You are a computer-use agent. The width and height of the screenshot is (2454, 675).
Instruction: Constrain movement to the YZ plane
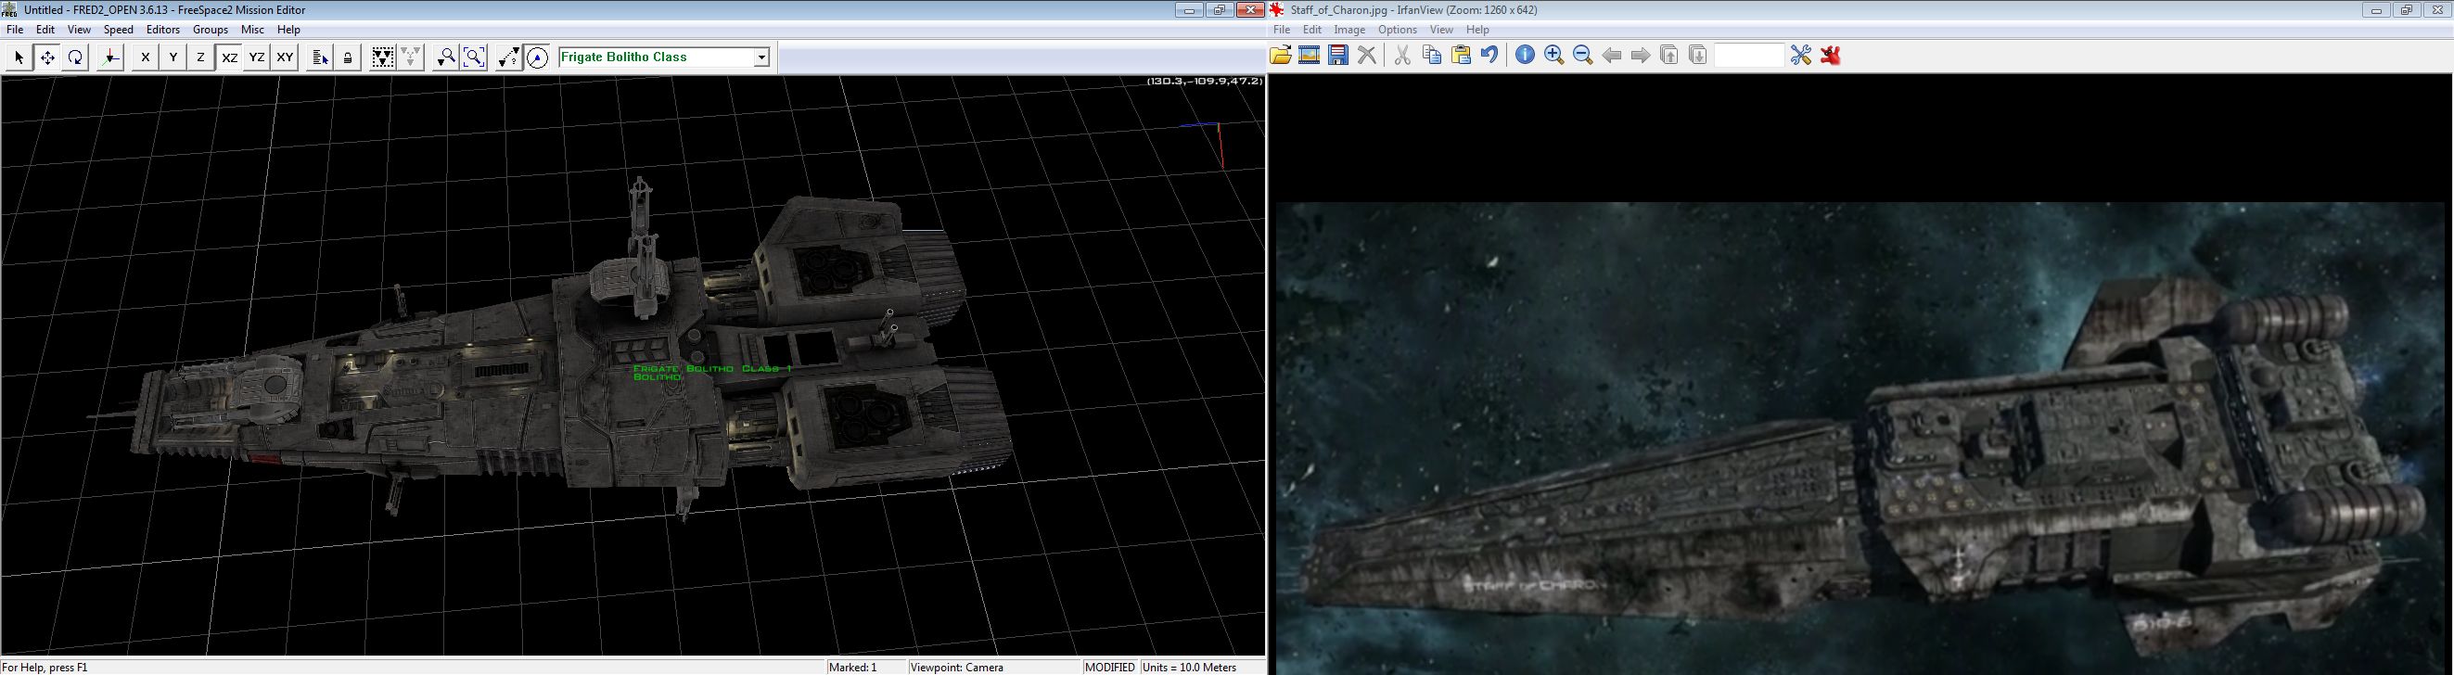(256, 57)
